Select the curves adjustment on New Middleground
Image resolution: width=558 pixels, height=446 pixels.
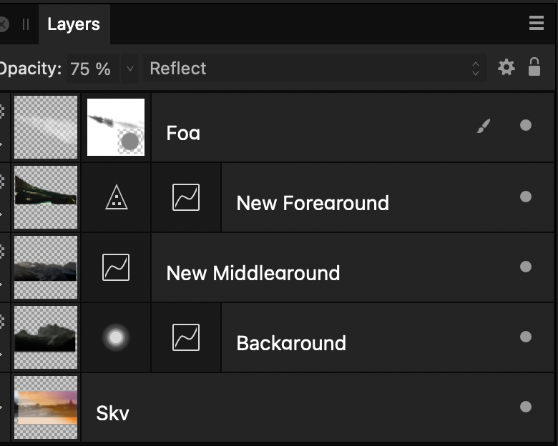pyautogui.click(x=116, y=267)
